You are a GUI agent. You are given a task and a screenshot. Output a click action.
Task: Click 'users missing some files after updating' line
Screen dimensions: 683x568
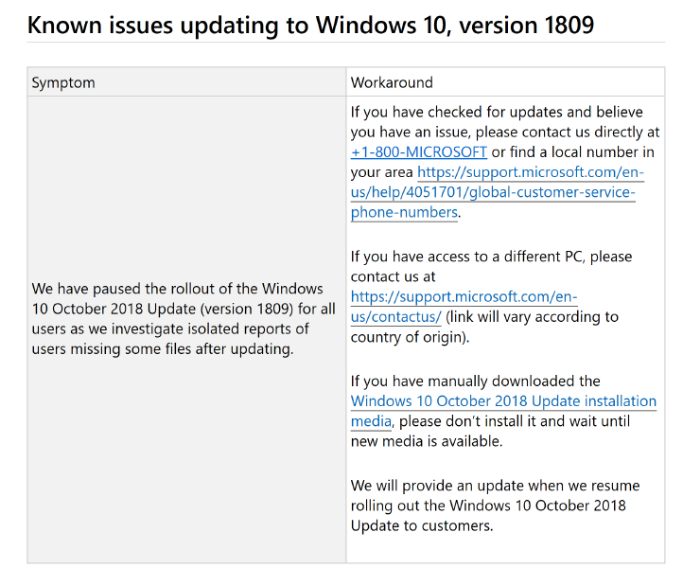pyautogui.click(x=163, y=349)
